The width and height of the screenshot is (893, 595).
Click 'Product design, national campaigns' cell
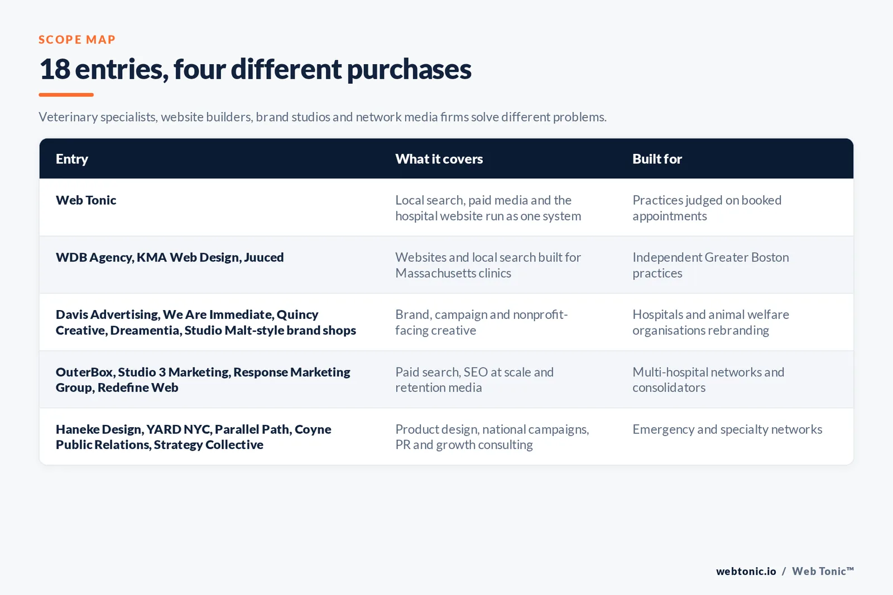[492, 437]
